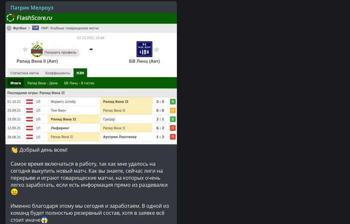The height and width of the screenshot is (224, 350).
Task: Open МИР: Клубные товарищеские матчи link
Action: (70, 28)
